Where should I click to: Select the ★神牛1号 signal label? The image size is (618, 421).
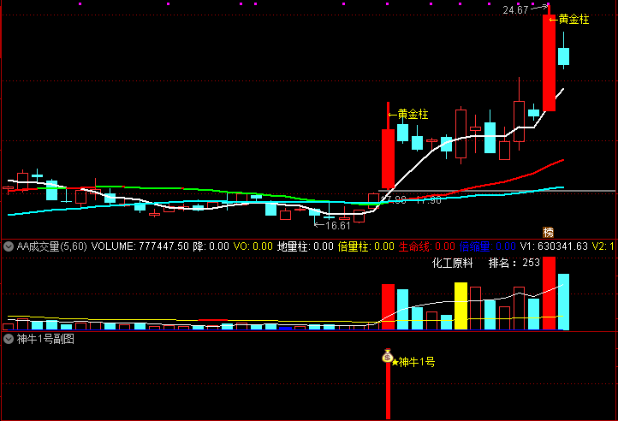pos(413,362)
